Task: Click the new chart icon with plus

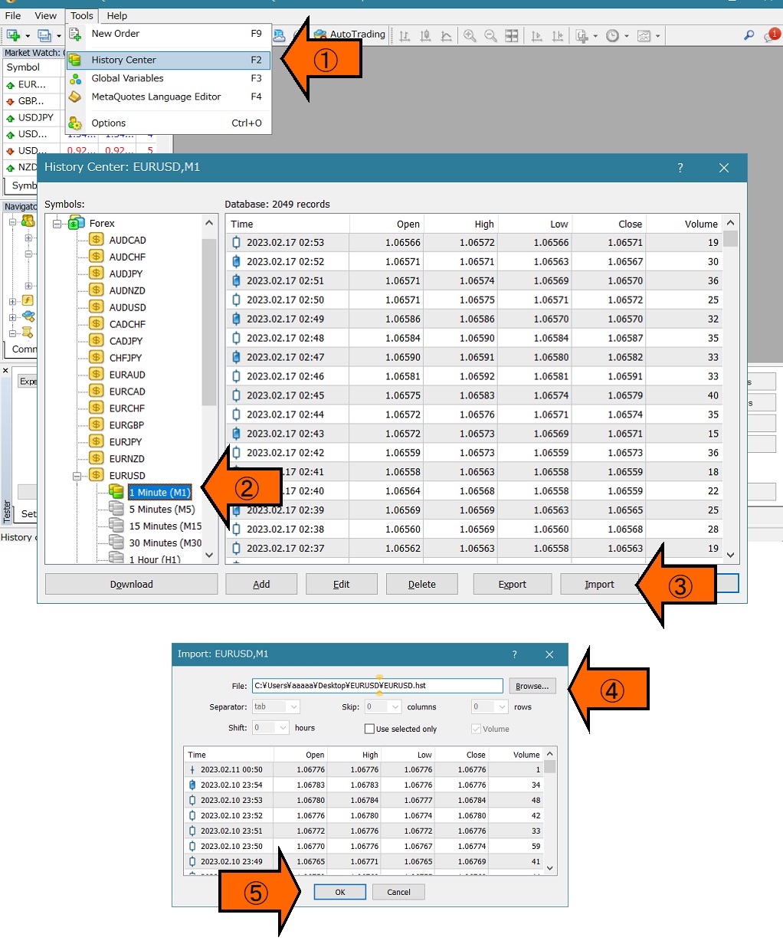Action: click(x=13, y=35)
